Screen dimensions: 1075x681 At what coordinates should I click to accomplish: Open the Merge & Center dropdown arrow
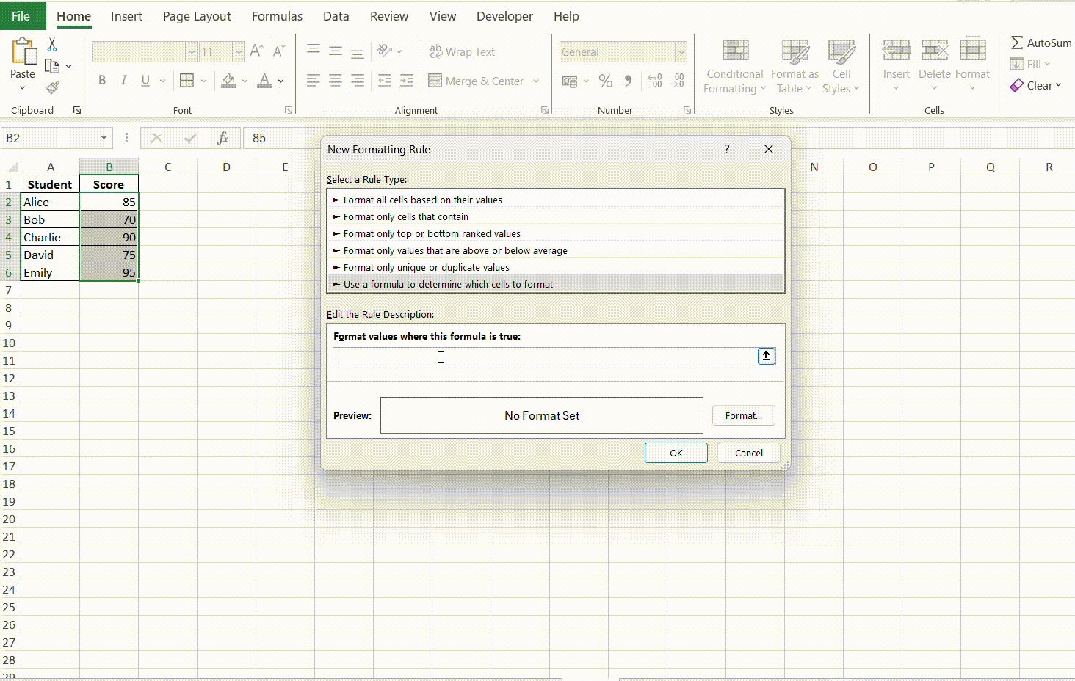click(537, 81)
